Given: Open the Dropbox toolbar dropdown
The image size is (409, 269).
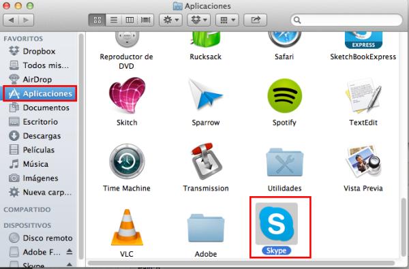Looking at the screenshot, I should coord(199,20).
